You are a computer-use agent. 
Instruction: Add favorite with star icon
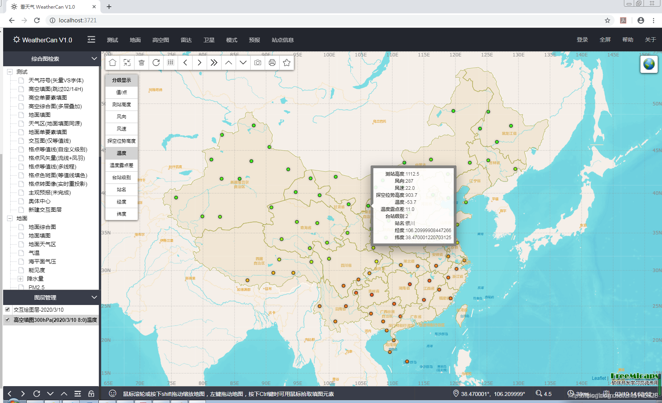coord(287,63)
